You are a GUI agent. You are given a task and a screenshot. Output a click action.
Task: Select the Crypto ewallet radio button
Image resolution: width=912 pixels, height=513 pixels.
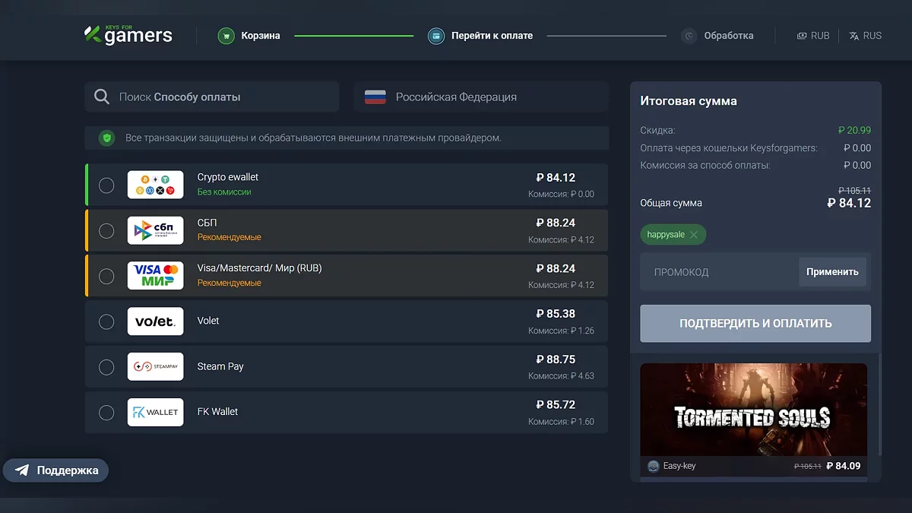click(x=106, y=185)
